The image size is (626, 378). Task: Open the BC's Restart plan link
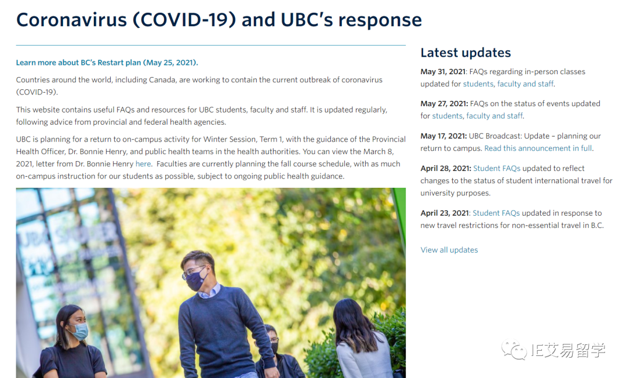107,63
